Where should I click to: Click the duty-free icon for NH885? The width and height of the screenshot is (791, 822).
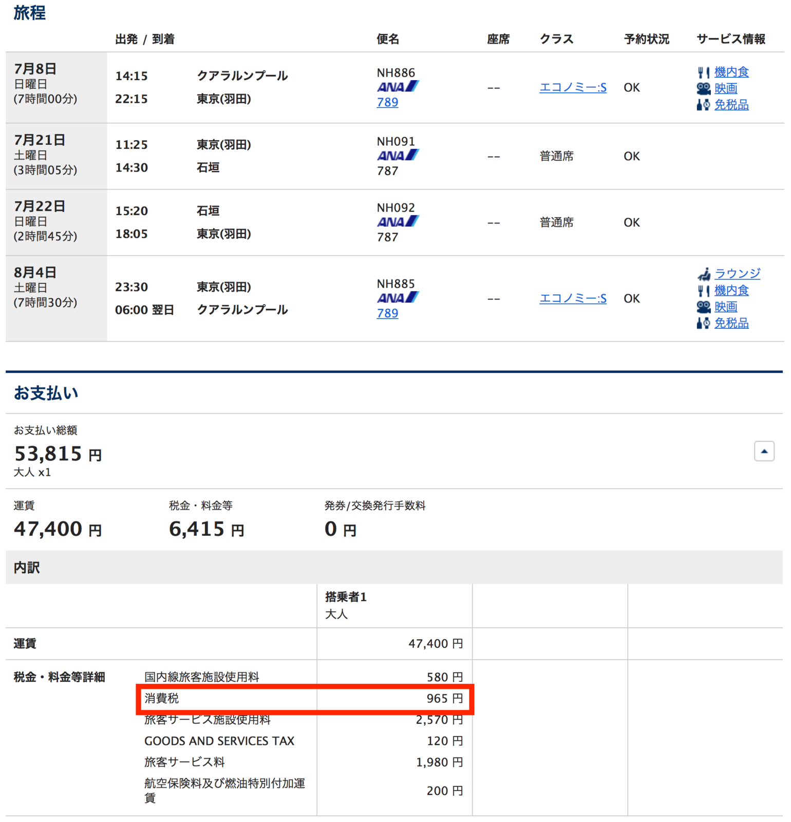coord(704,323)
